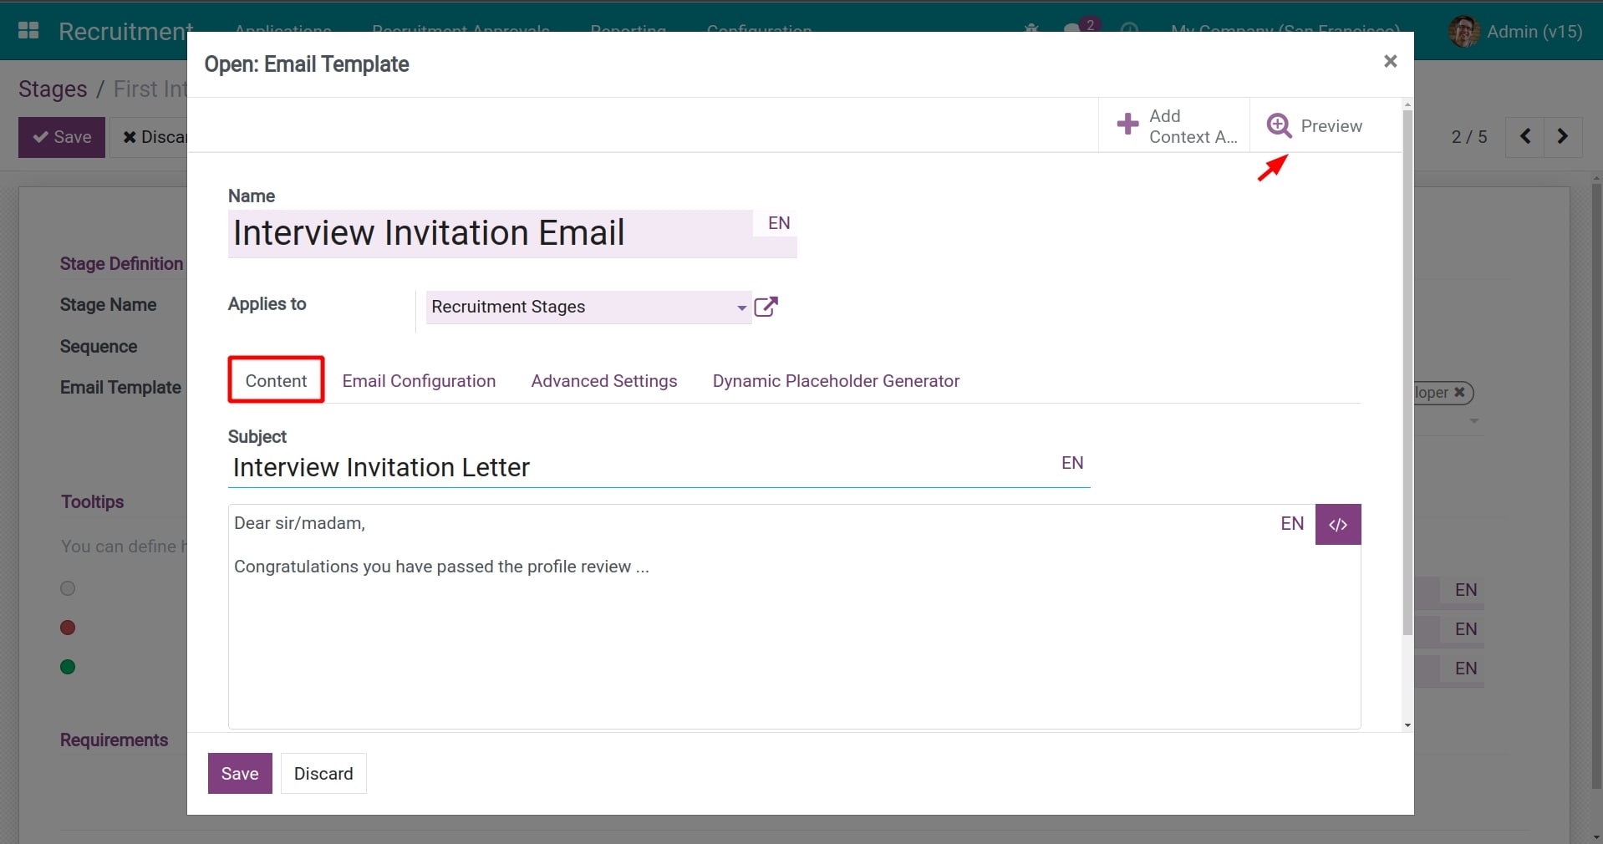Viewport: 1603px width, 844px height.
Task: Switch to the Email Configuration tab
Action: (x=418, y=381)
